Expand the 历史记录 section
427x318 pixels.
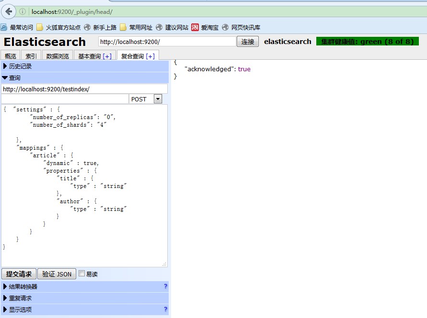tap(85, 66)
